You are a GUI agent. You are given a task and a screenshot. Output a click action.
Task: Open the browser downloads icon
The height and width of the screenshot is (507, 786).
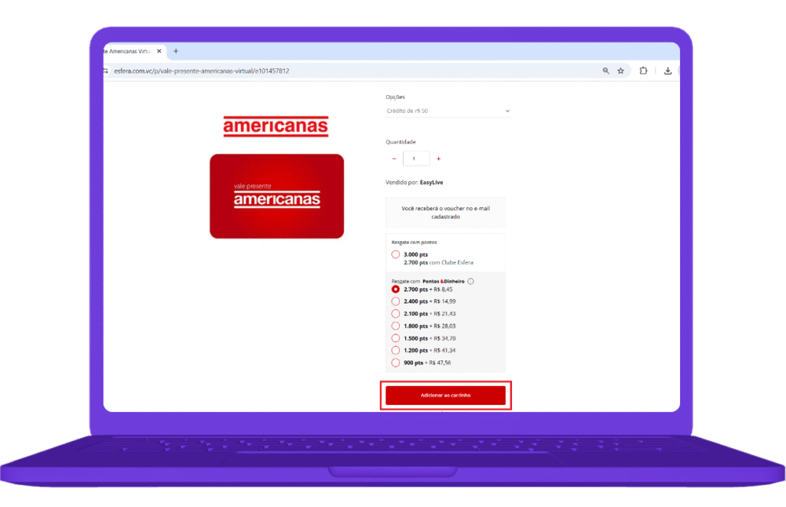pos(668,71)
